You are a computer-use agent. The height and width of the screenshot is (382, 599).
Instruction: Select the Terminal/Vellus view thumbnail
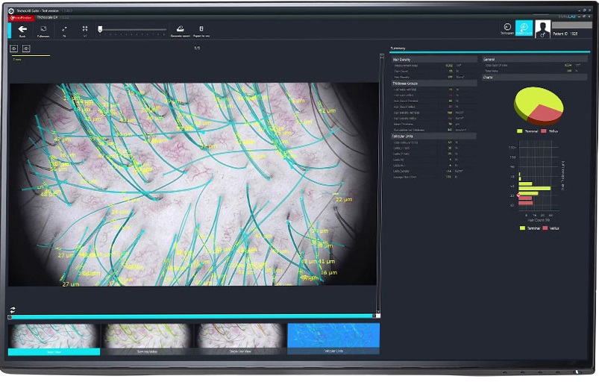click(148, 338)
